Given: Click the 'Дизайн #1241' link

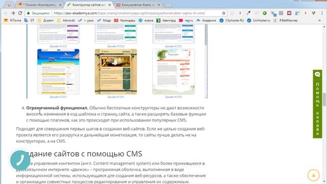Looking at the screenshot, I should [116, 97].
